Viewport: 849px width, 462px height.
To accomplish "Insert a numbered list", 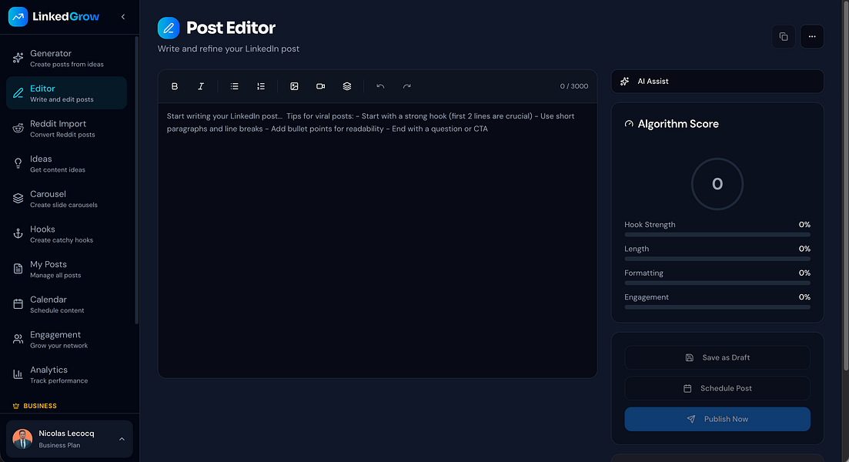I will pos(261,86).
